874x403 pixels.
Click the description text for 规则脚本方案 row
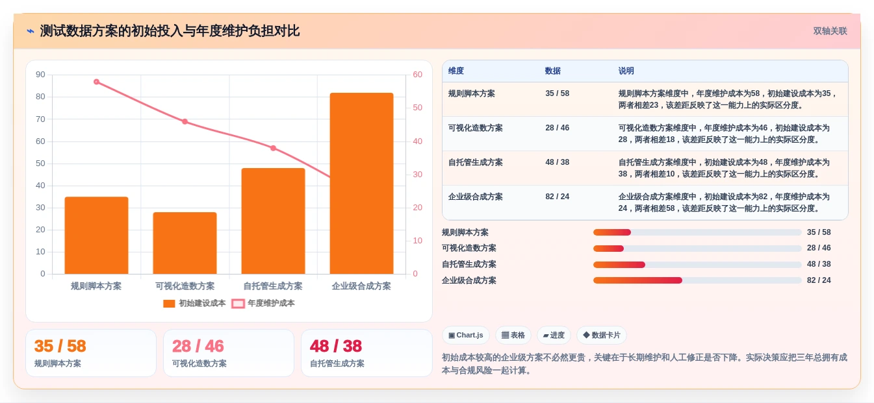pyautogui.click(x=728, y=99)
